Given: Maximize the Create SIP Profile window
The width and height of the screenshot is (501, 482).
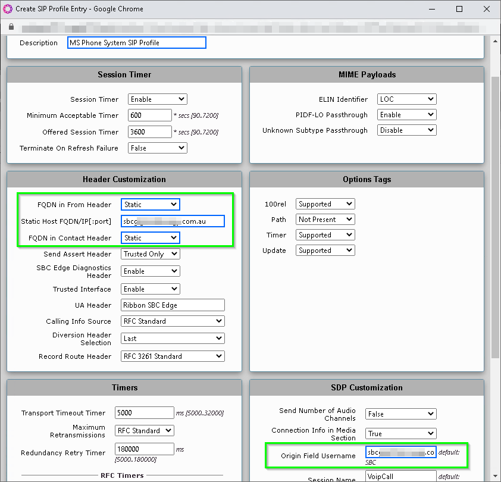Looking at the screenshot, I should tap(459, 9).
